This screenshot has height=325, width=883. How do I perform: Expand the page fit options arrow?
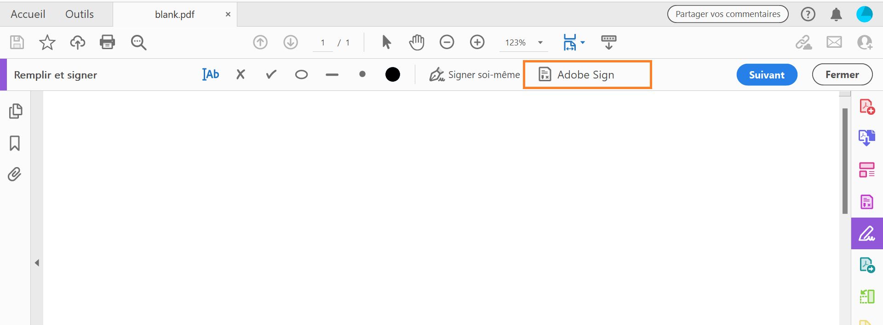point(583,42)
